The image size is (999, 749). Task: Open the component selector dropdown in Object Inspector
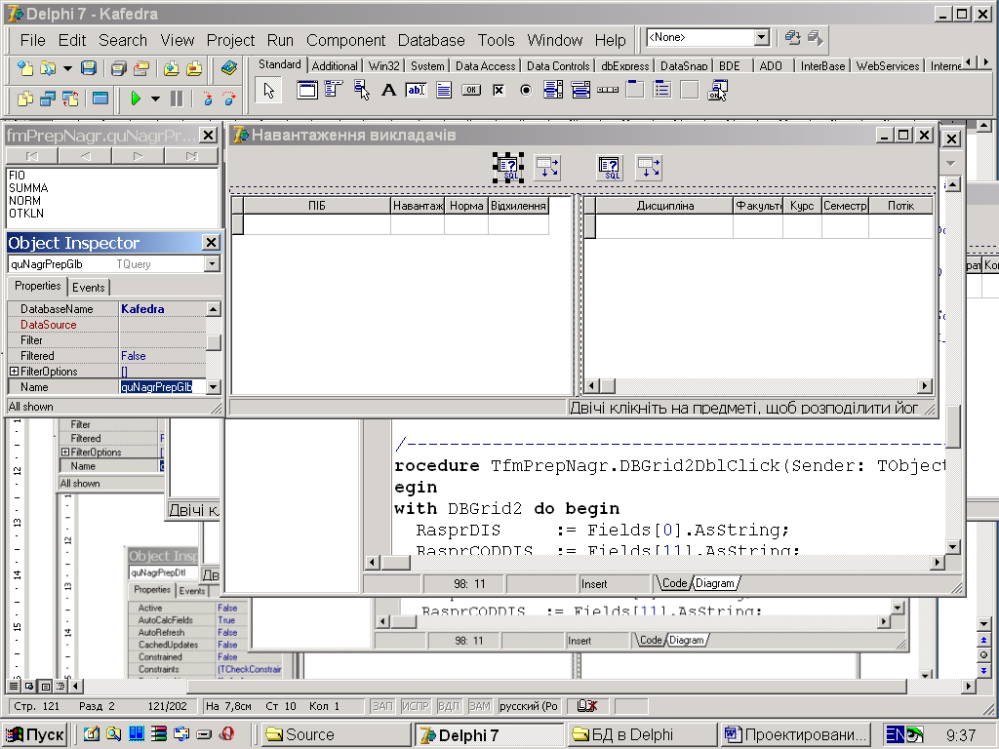pos(212,263)
